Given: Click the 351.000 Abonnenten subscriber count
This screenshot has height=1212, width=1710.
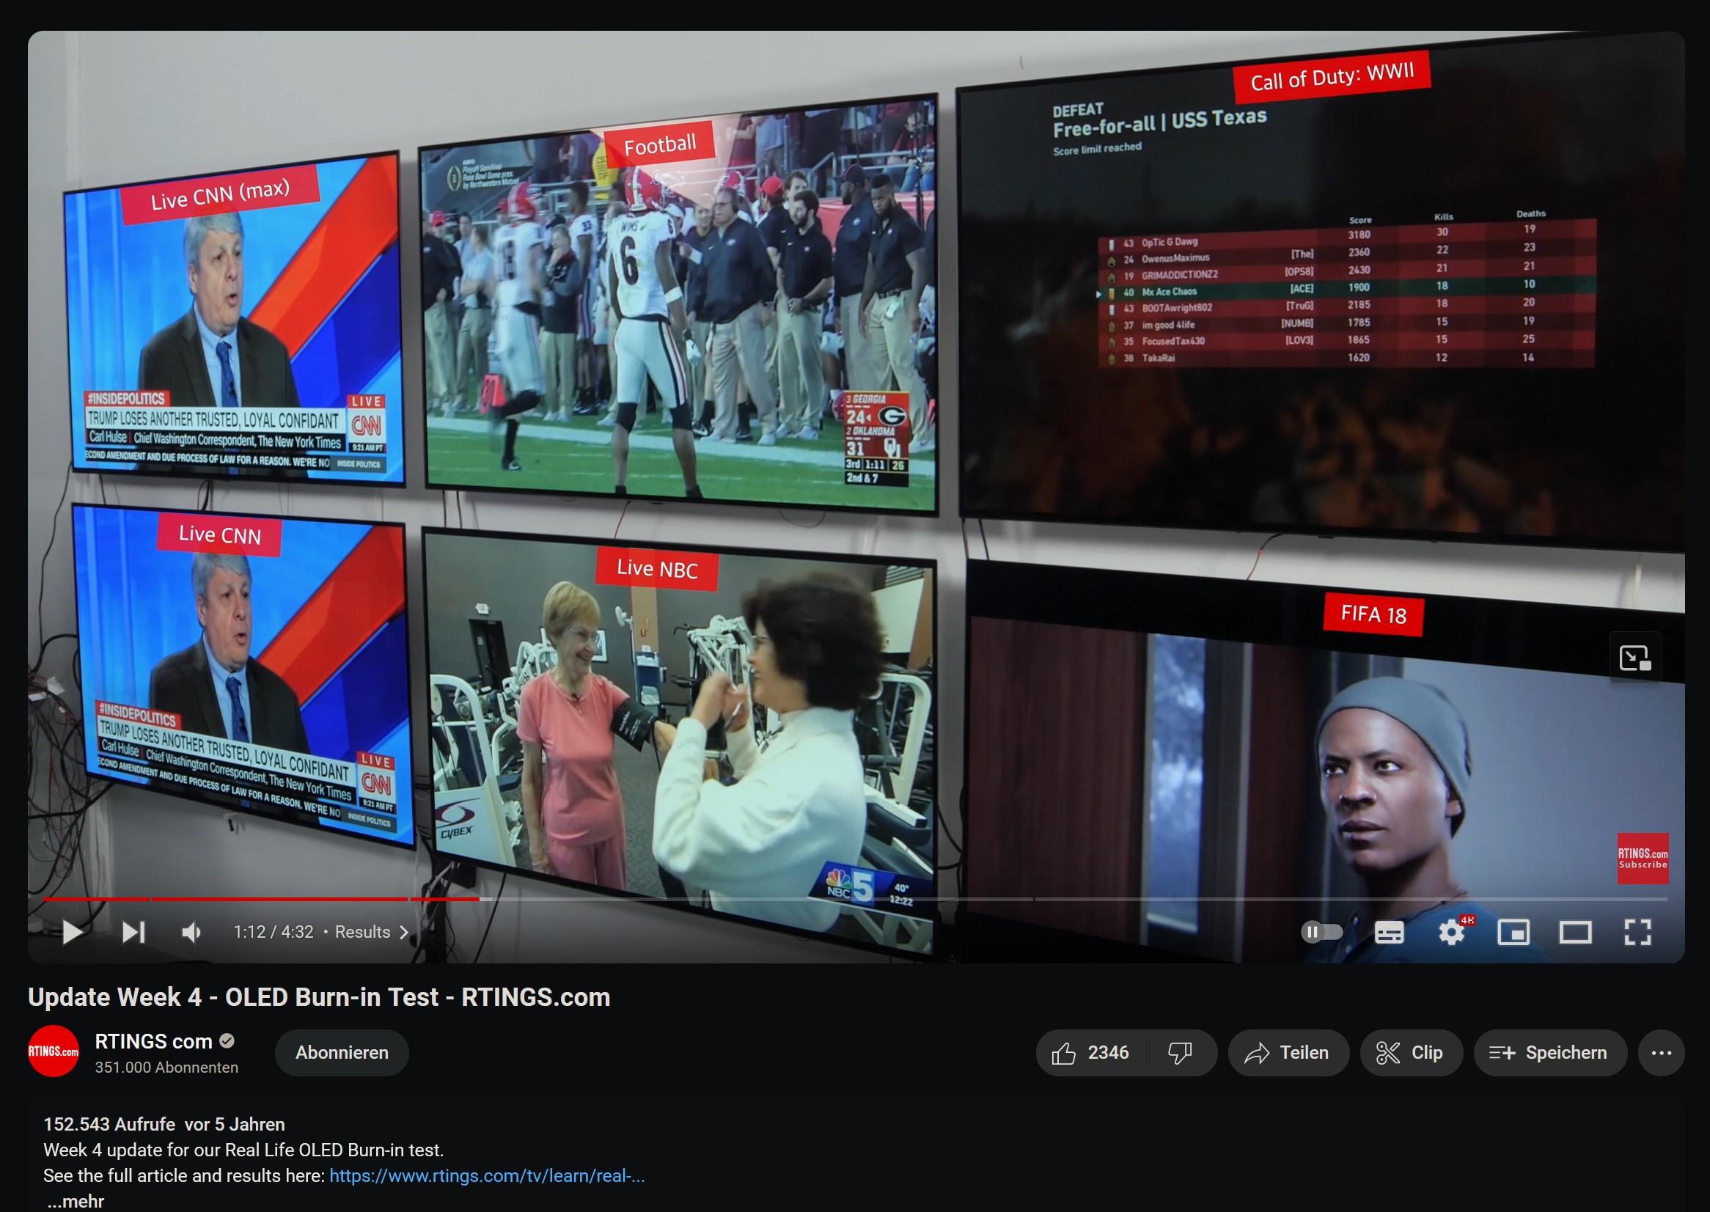Looking at the screenshot, I should point(166,1068).
